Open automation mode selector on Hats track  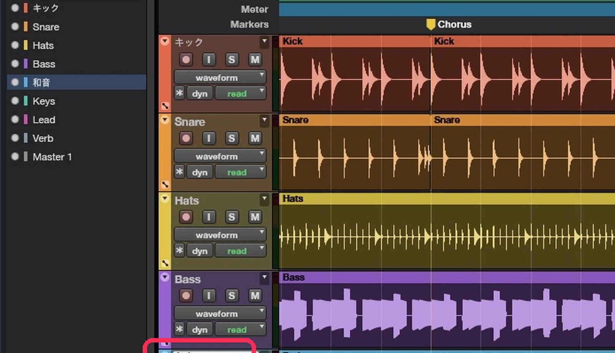pyautogui.click(x=240, y=251)
